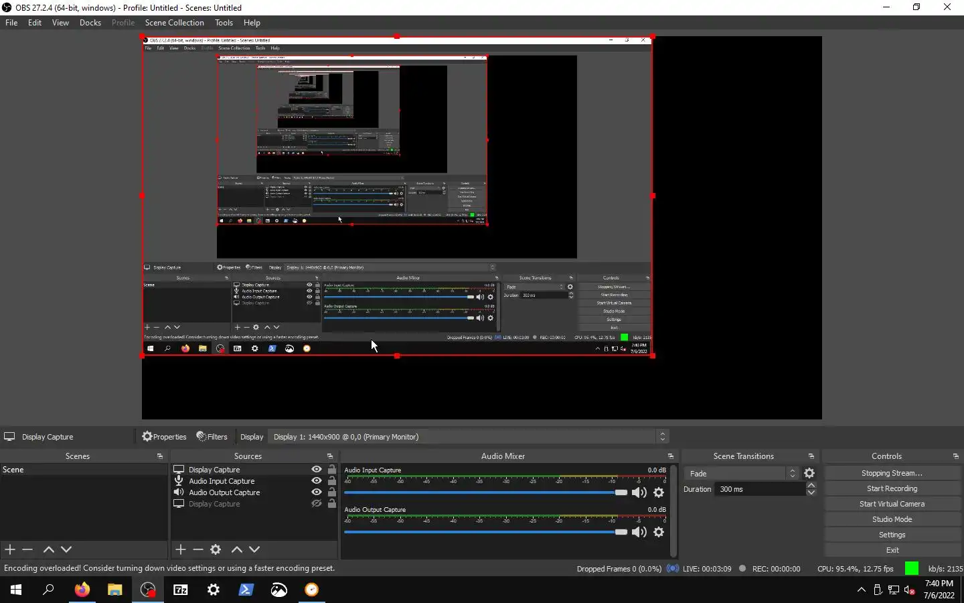The width and height of the screenshot is (964, 603).
Task: Open Audio Output Capture settings gear
Action: (x=659, y=532)
